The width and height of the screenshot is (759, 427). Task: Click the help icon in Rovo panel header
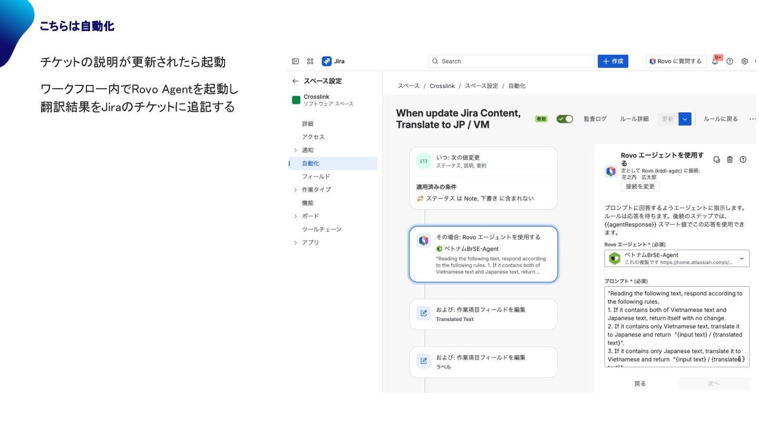pyautogui.click(x=743, y=159)
